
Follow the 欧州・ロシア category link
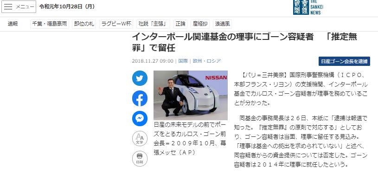[x=206, y=61]
